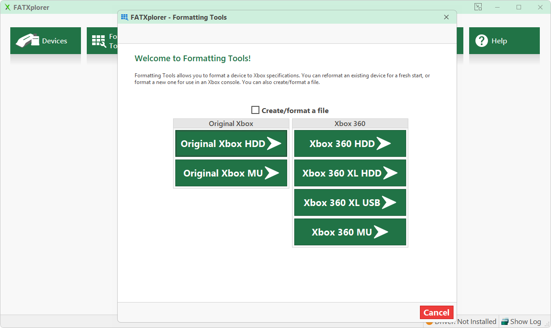The image size is (551, 328).
Task: Enable Create/format a file checkbox
Action: [x=255, y=110]
